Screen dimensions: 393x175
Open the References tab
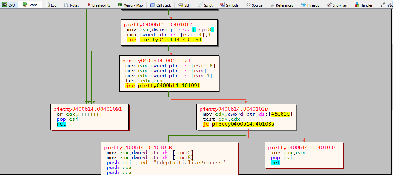pos(282,5)
